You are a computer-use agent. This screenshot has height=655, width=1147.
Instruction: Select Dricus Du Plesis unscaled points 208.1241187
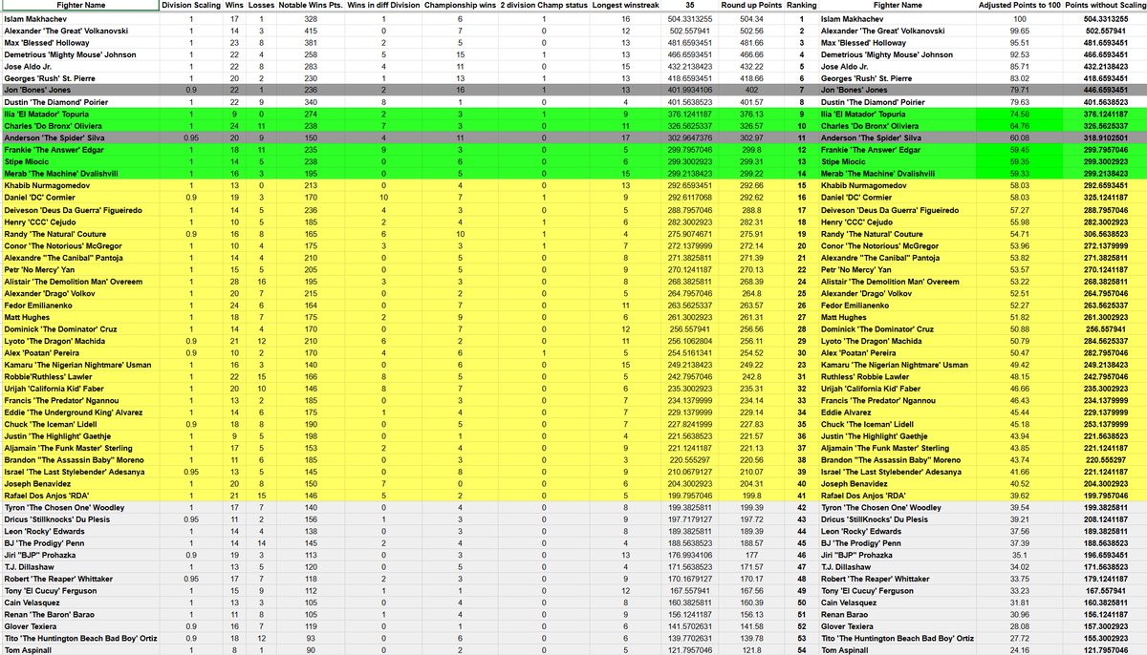click(x=1104, y=520)
